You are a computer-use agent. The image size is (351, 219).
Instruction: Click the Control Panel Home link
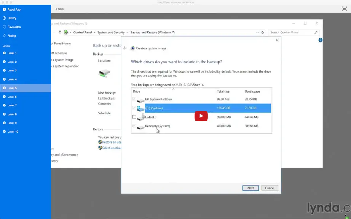tap(61, 44)
